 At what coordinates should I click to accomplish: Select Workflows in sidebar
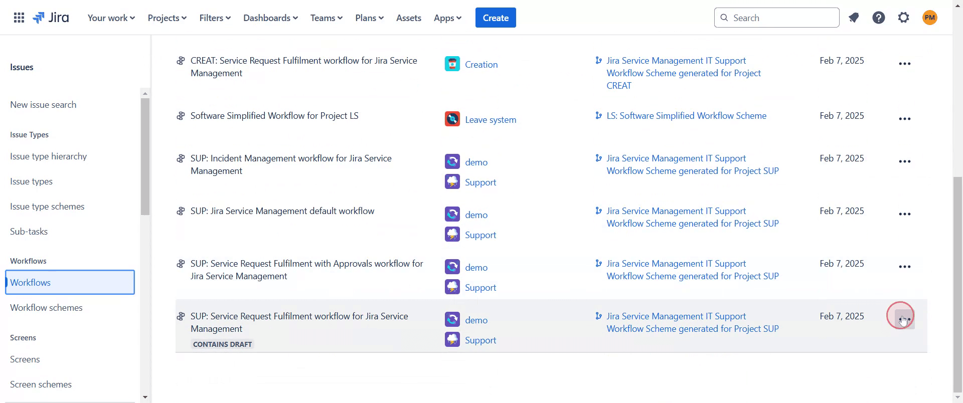click(70, 282)
